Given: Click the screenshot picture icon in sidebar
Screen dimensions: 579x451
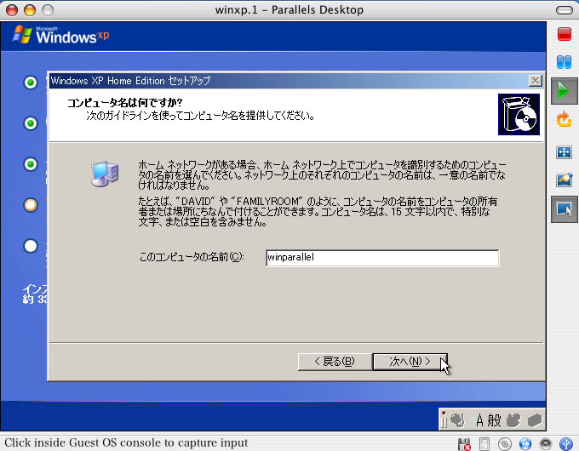Looking at the screenshot, I should (x=563, y=180).
